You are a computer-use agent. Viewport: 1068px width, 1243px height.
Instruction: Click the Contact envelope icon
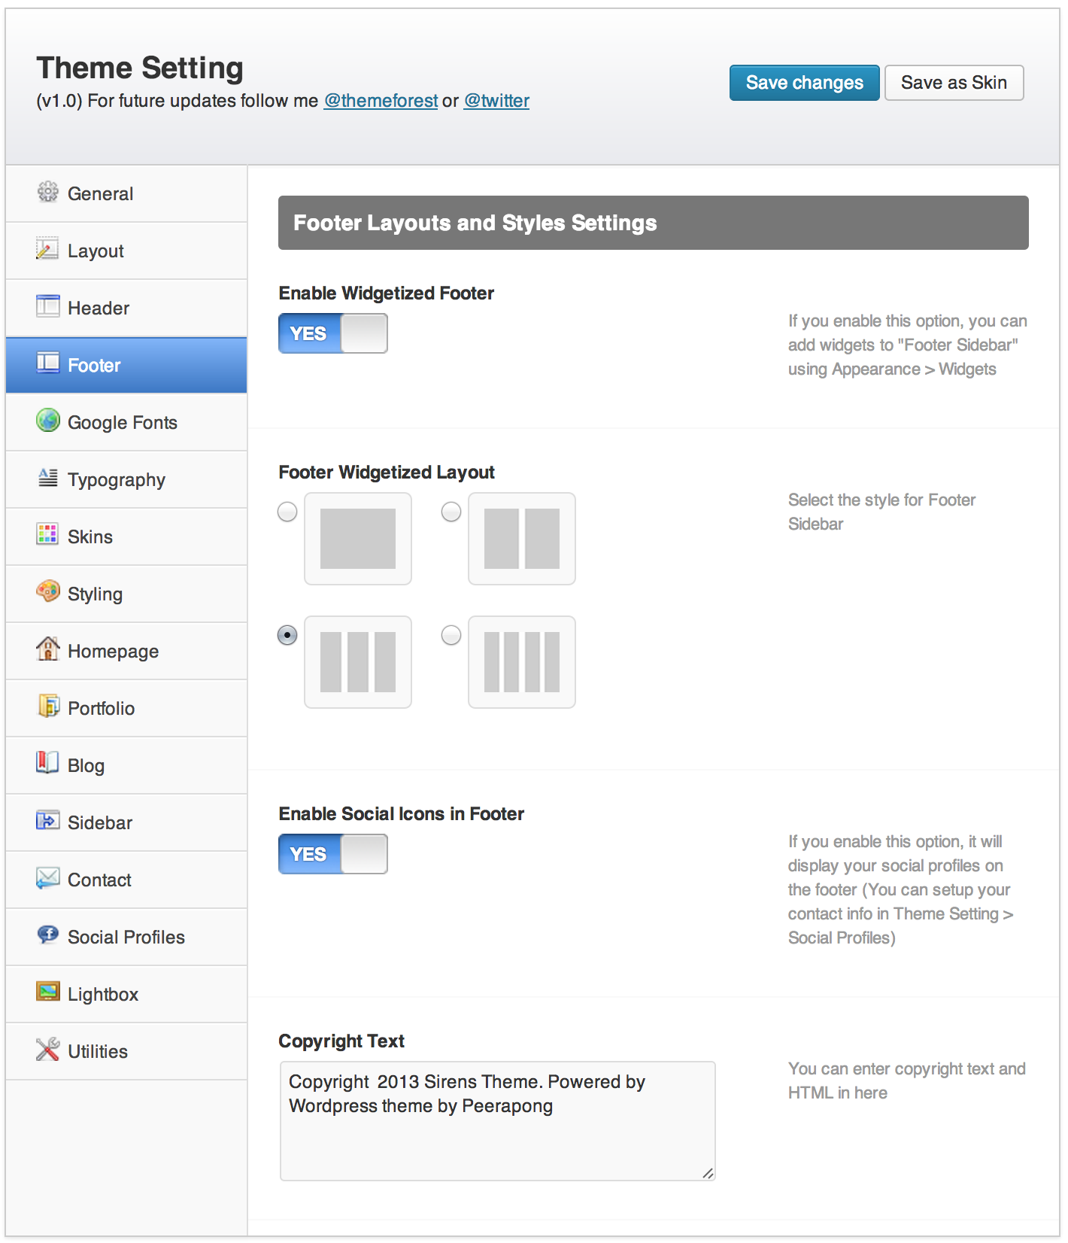pyautogui.click(x=47, y=878)
